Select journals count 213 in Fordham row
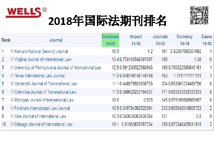The height and width of the screenshot is (160, 214). pyautogui.click(x=164, y=108)
